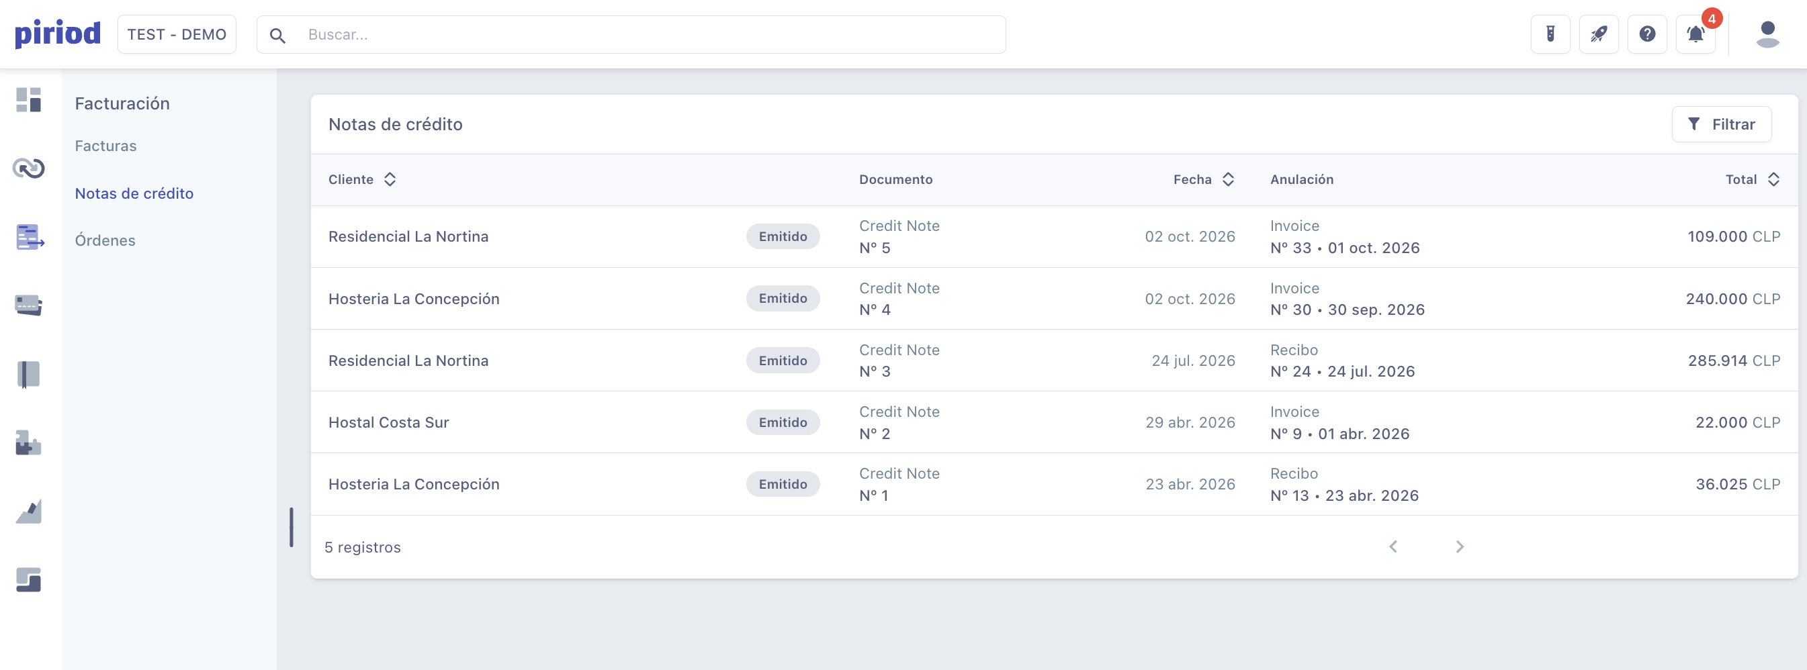Open the sync links sidebar icon

(29, 169)
